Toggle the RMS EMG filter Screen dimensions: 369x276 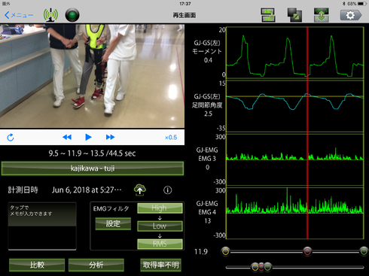coord(160,244)
